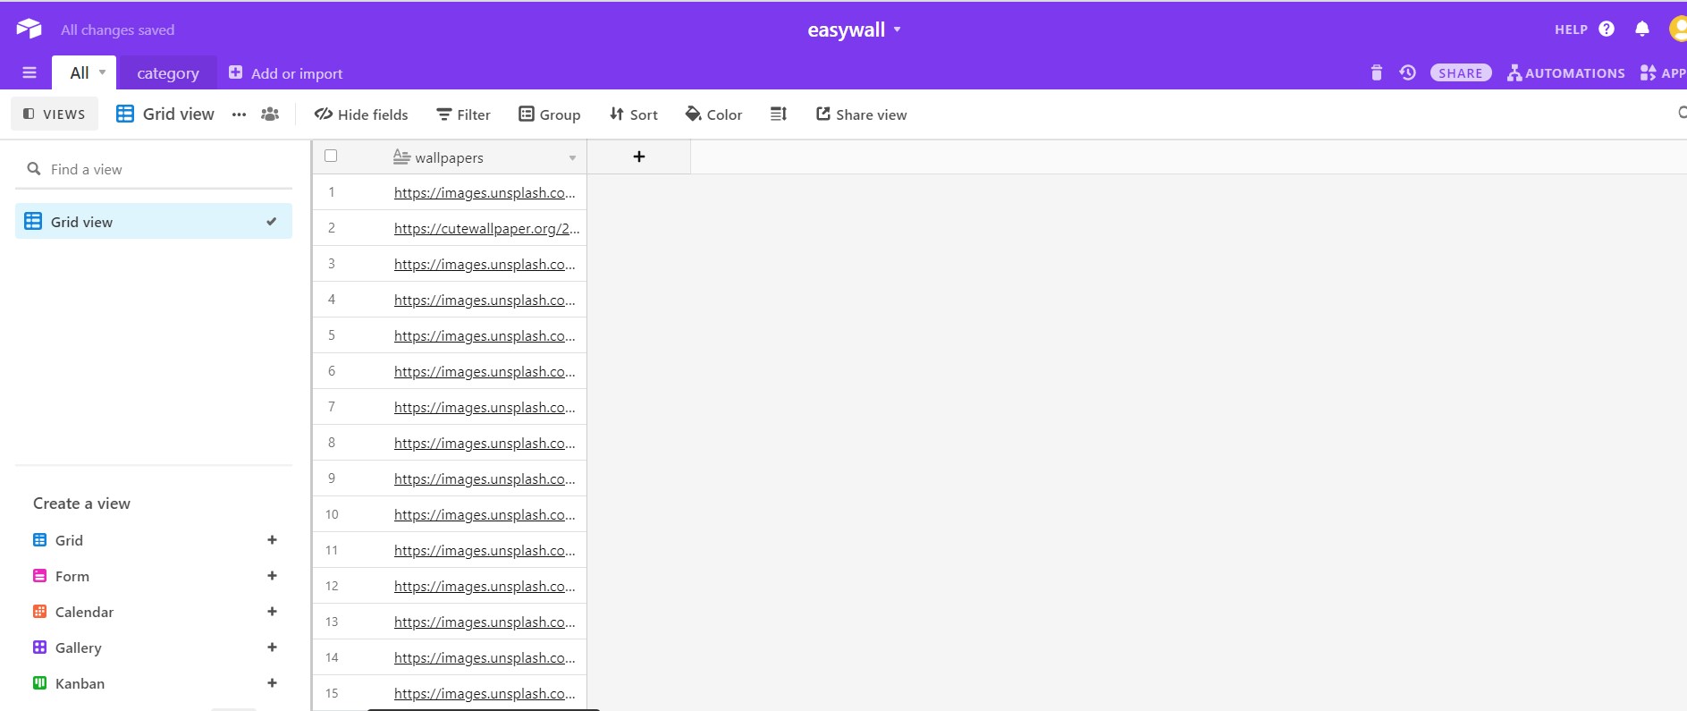Expand the All table tab dropdown arrow
The image size is (1687, 711).
tap(102, 72)
